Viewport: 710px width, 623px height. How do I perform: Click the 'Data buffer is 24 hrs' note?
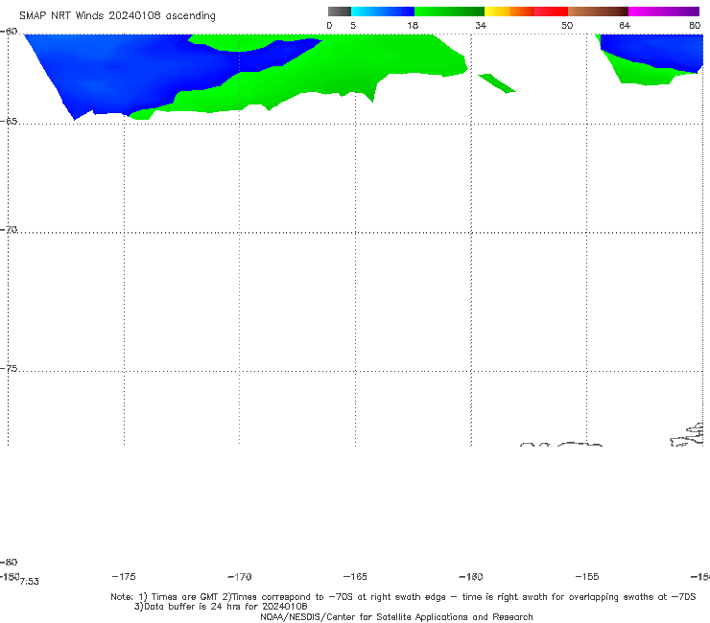coord(221,607)
